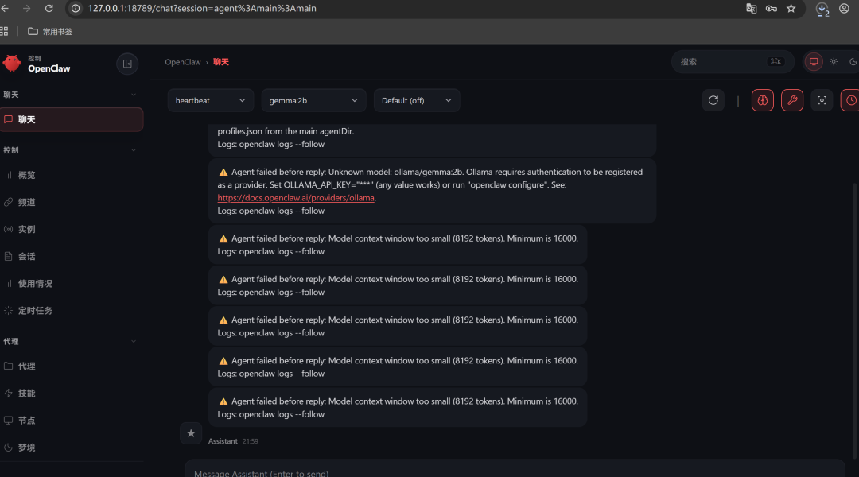Click the address bar URL
Image resolution: width=859 pixels, height=477 pixels.
(202, 8)
